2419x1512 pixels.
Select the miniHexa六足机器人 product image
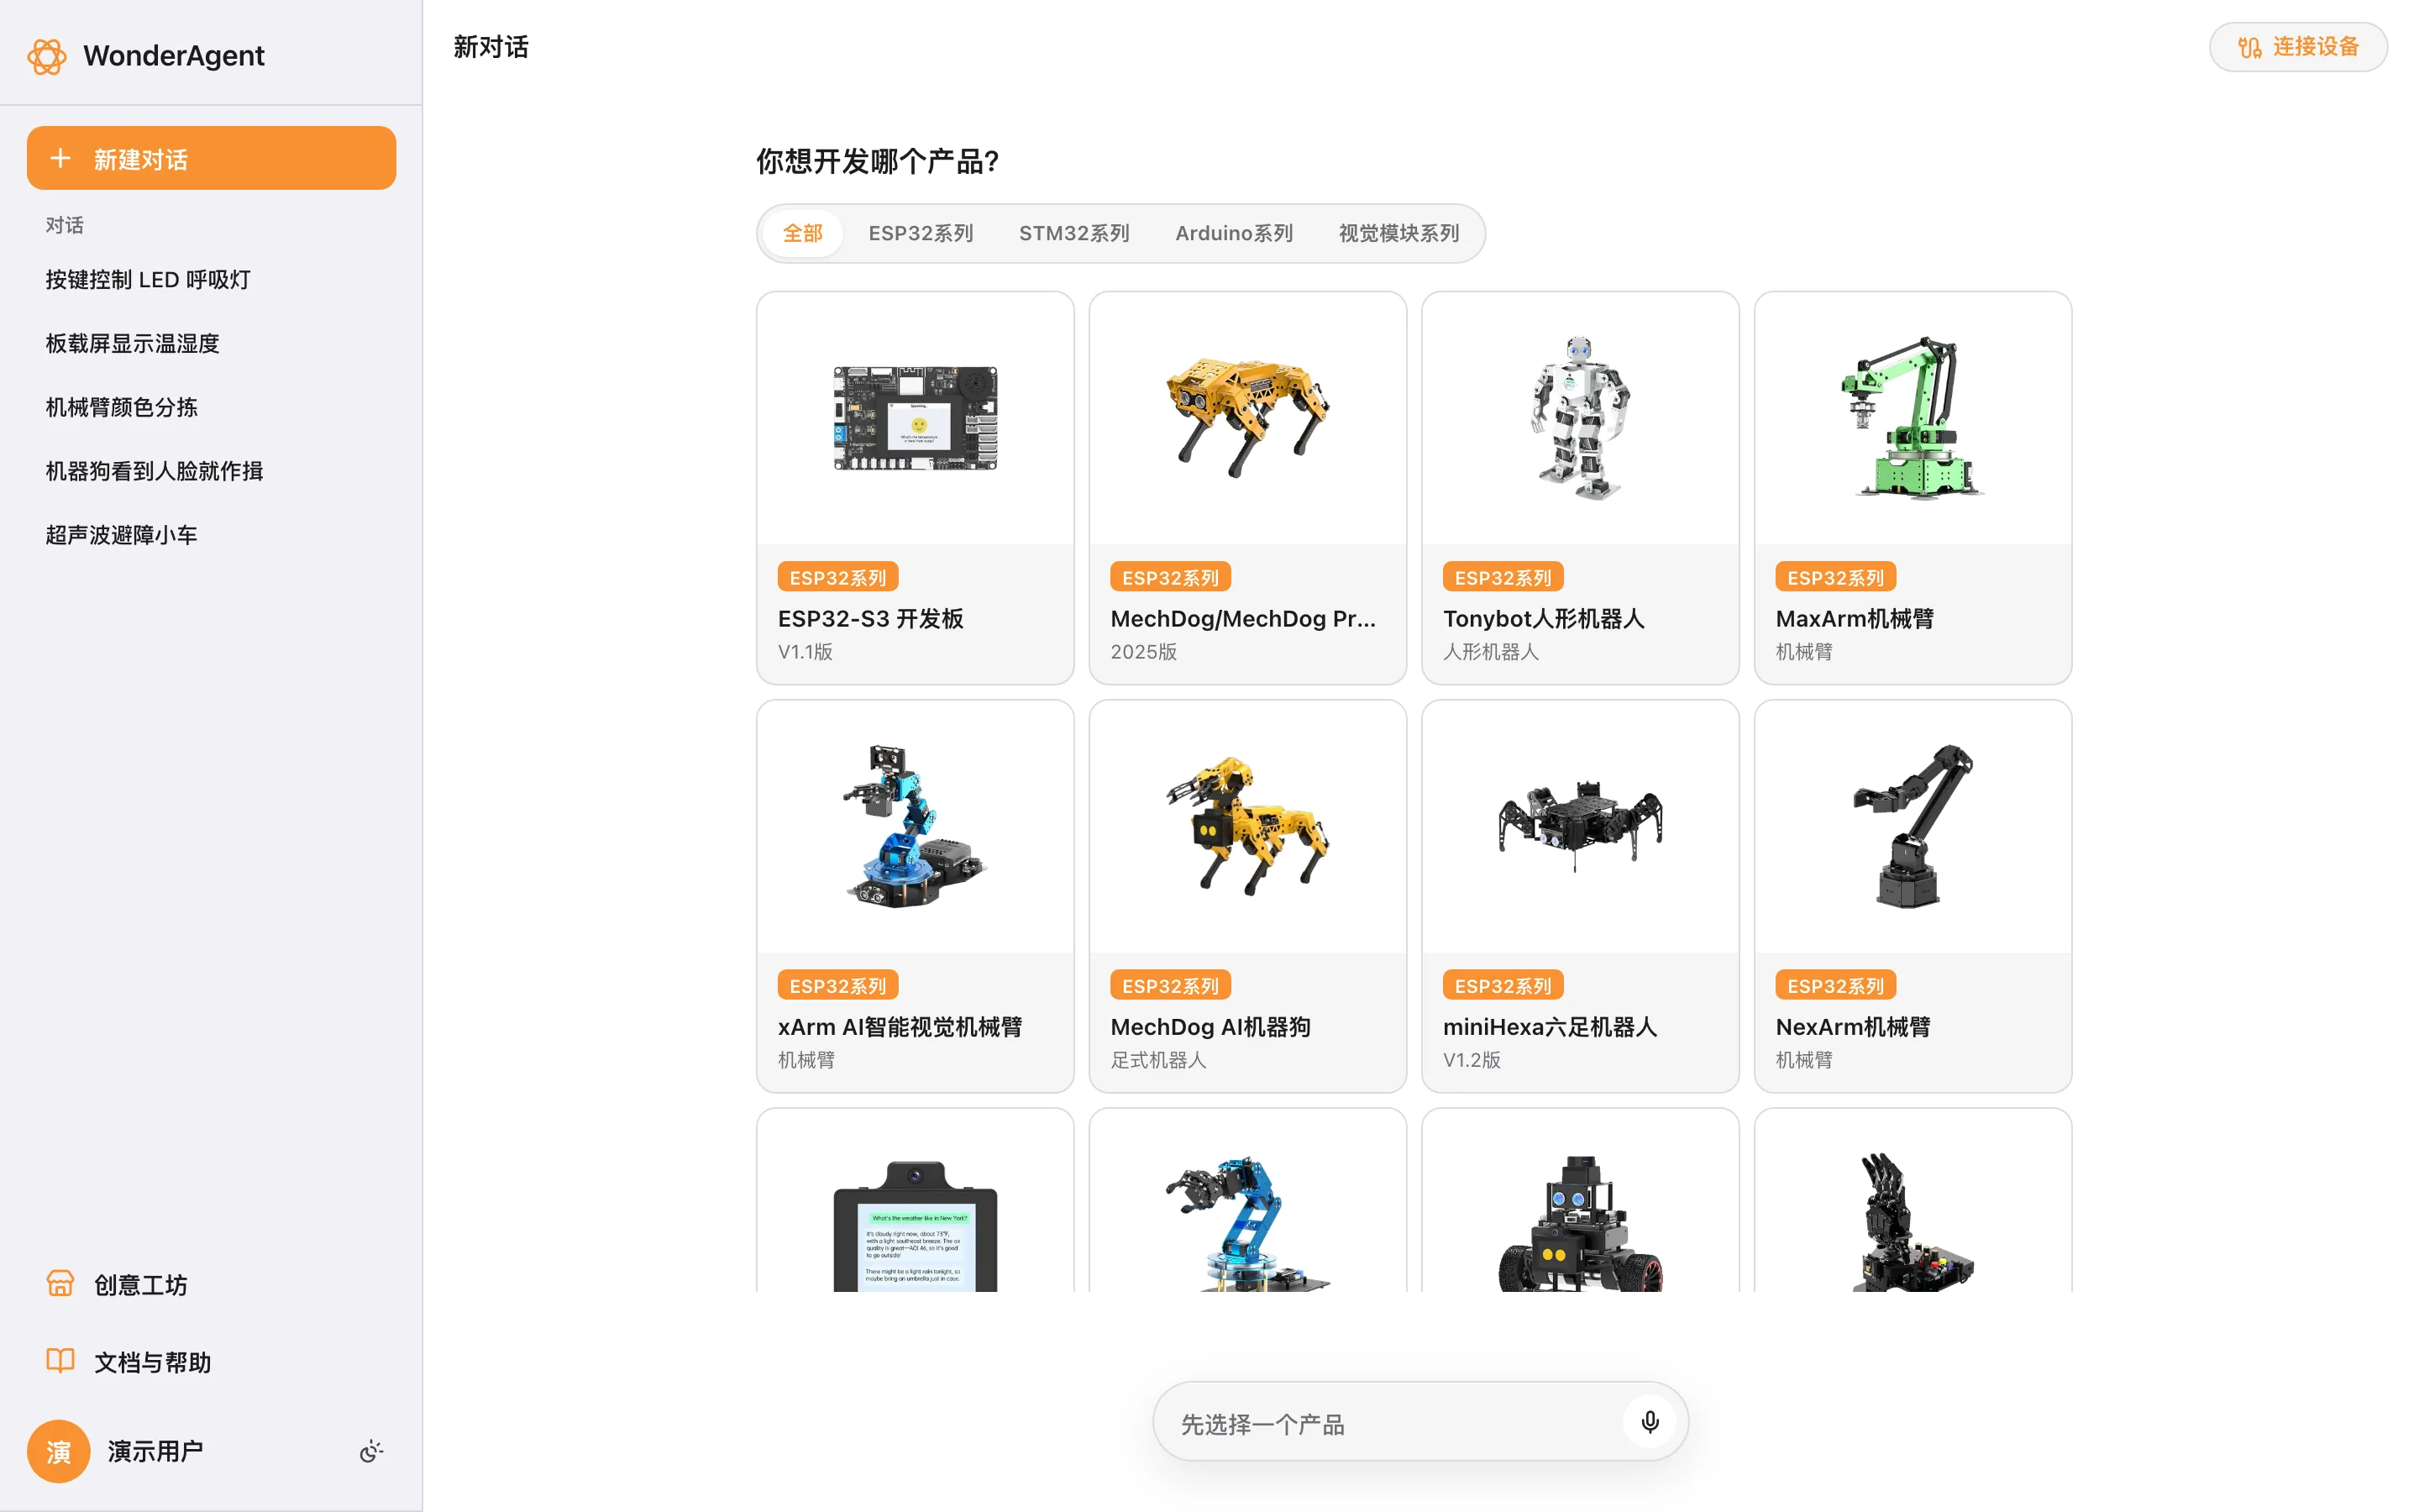coord(1579,826)
